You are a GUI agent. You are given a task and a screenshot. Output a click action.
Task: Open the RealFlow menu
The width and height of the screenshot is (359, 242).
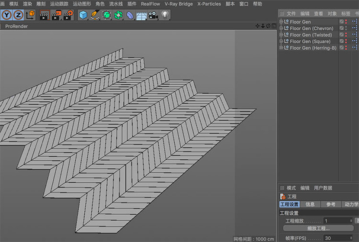click(151, 4)
